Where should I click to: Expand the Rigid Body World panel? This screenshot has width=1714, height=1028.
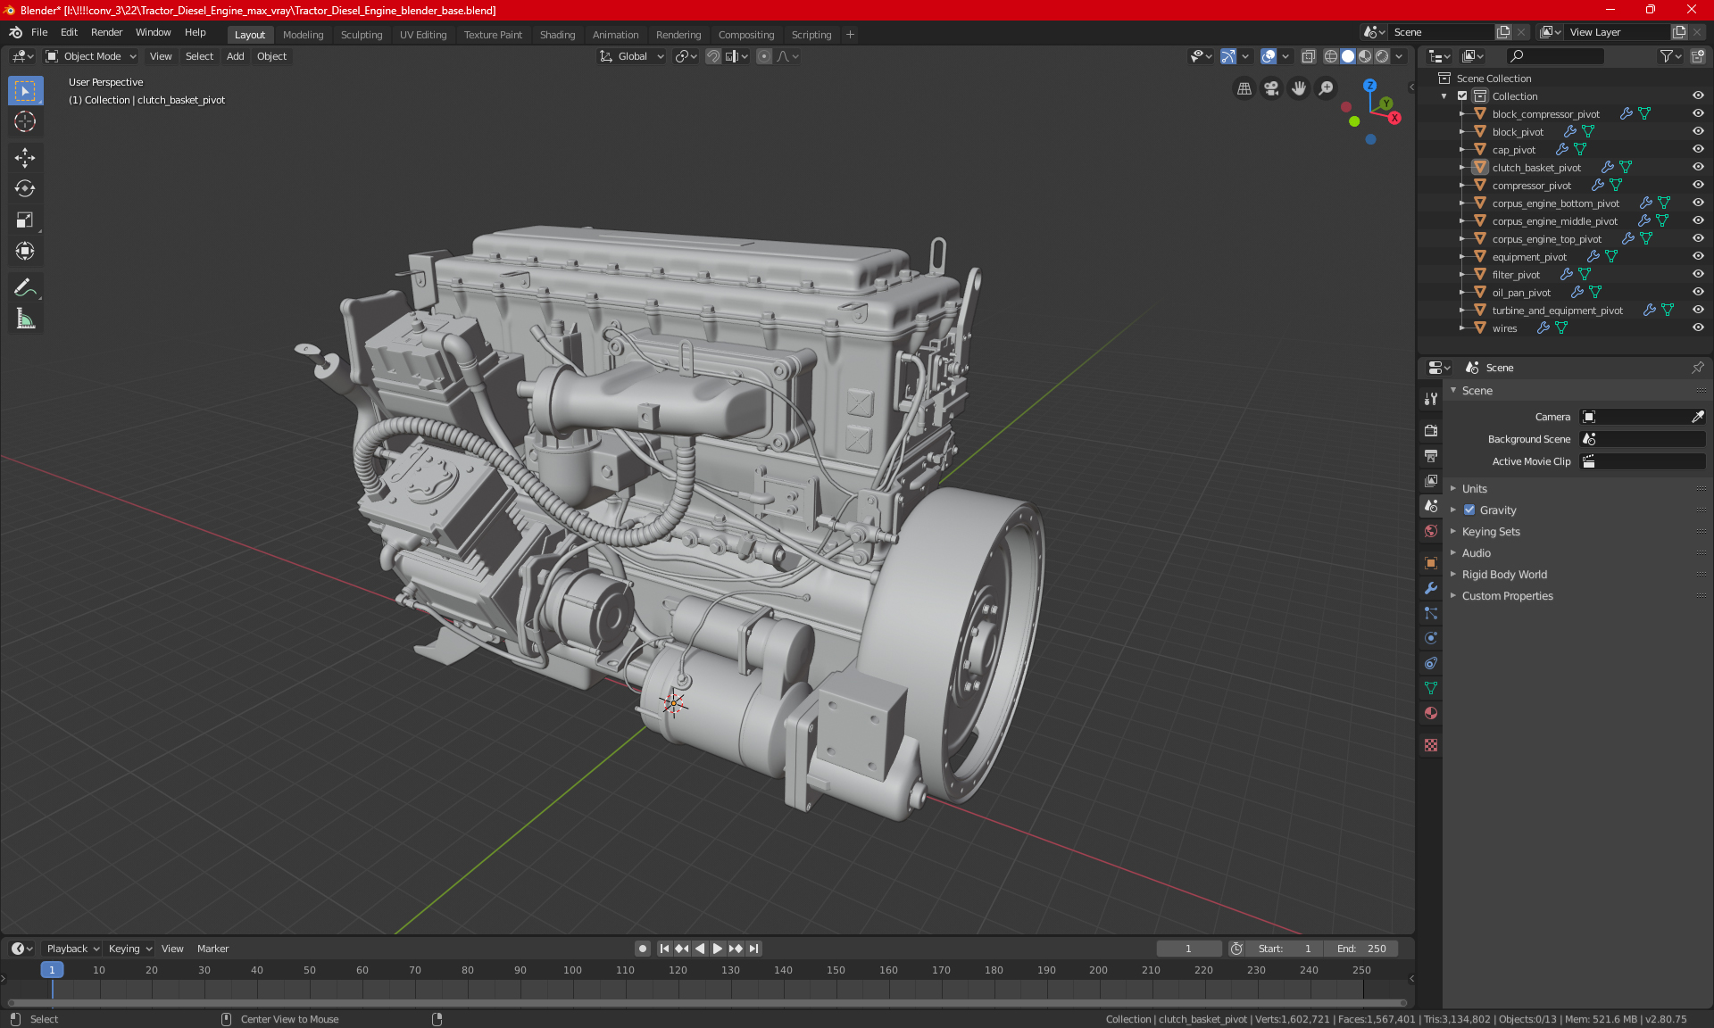[1504, 575]
